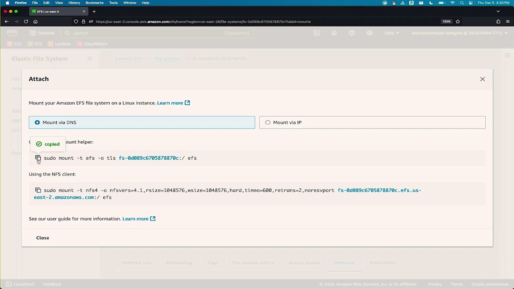Open the AWS help icon

352,33
